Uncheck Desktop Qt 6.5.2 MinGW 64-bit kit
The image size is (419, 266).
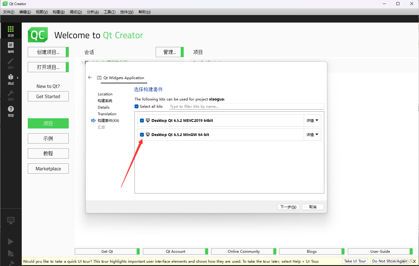pyautogui.click(x=142, y=135)
